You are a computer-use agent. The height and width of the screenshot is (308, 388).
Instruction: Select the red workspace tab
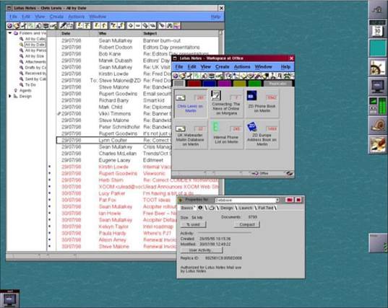click(x=194, y=84)
